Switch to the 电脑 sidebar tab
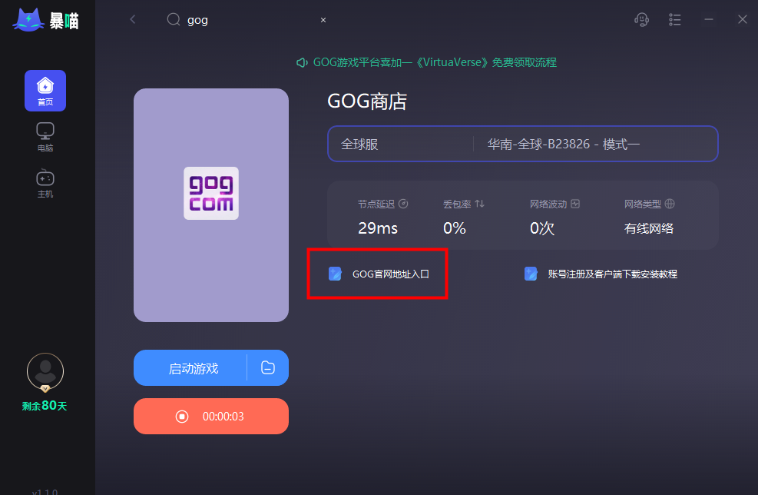The height and width of the screenshot is (495, 758). coord(45,137)
